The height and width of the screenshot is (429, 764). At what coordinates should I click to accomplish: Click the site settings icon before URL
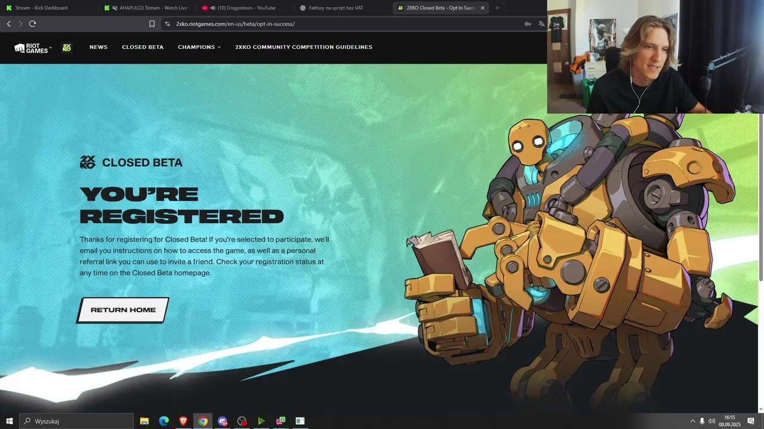[x=168, y=24]
